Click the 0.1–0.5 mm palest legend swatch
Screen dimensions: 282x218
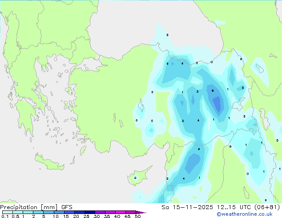click(8, 212)
